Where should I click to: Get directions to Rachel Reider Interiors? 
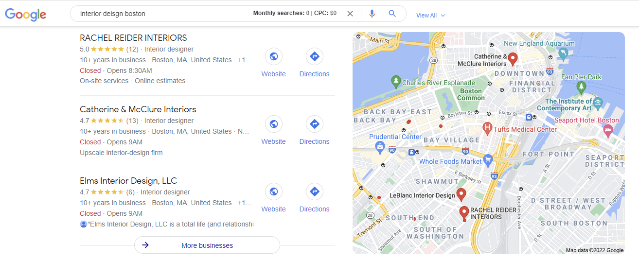pos(314,56)
